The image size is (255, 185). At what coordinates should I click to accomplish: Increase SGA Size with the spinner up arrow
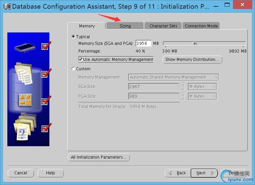click(x=182, y=85)
